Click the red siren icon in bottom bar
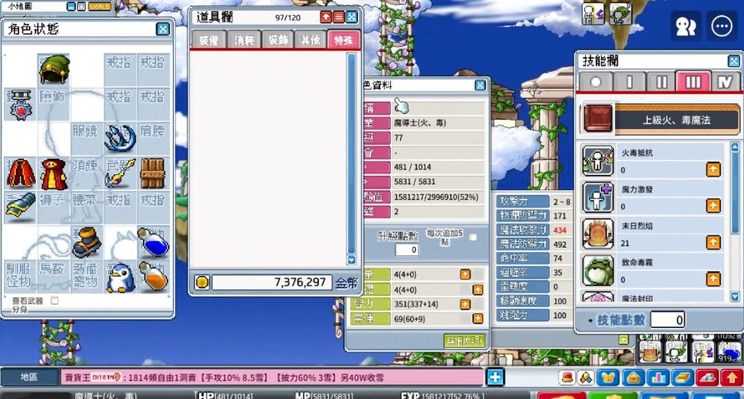 pos(567,378)
